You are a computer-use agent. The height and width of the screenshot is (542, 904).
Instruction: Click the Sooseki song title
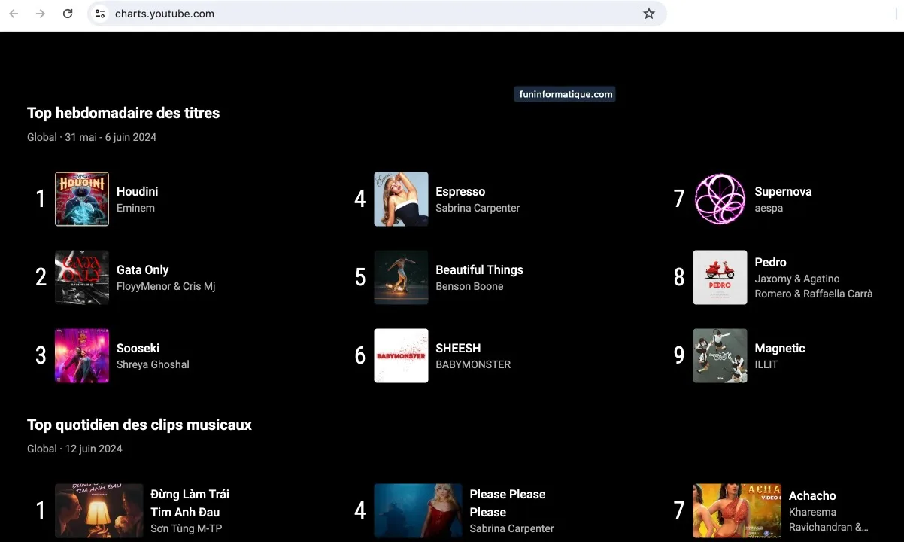point(138,348)
